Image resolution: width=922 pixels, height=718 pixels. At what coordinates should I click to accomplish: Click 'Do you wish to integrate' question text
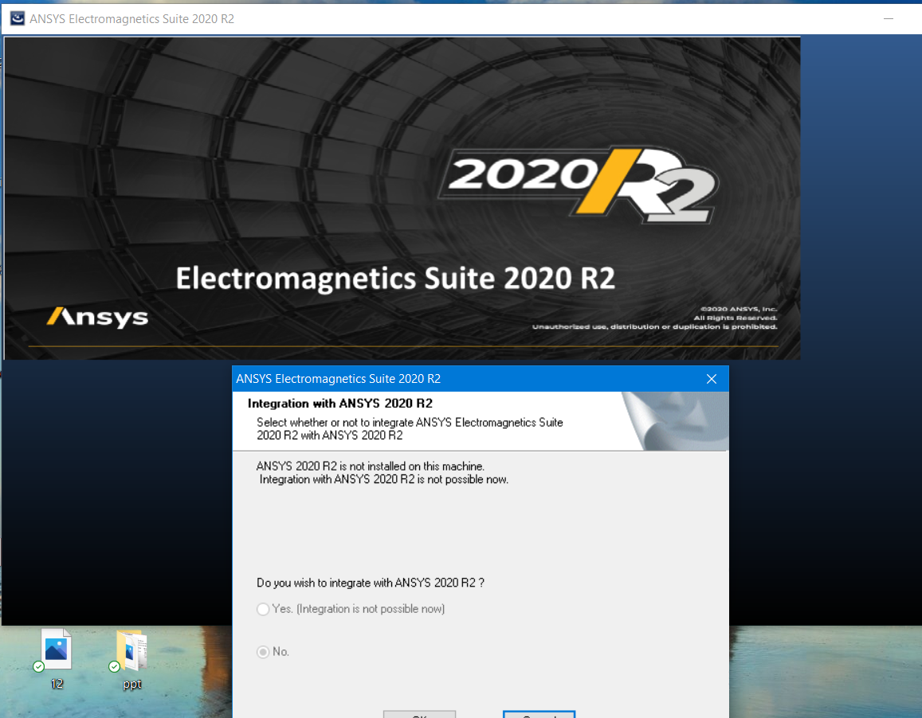tap(371, 583)
